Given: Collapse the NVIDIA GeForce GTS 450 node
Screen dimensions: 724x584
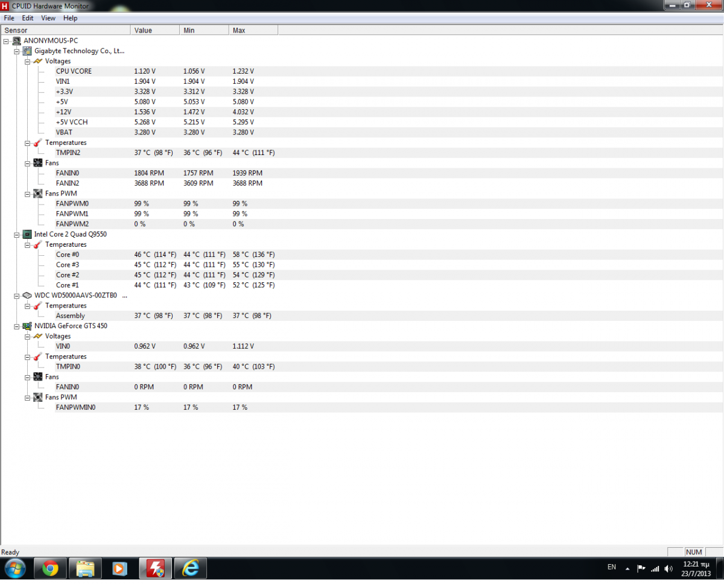Looking at the screenshot, I should (x=16, y=326).
